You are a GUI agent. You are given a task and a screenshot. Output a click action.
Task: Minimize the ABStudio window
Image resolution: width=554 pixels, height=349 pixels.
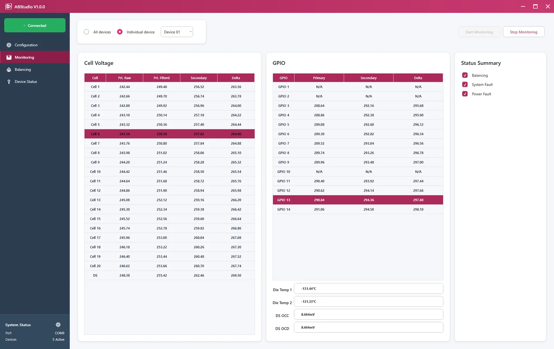[523, 7]
